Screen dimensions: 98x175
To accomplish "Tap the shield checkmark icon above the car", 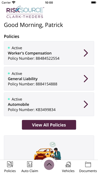I will (x=52, y=144).
